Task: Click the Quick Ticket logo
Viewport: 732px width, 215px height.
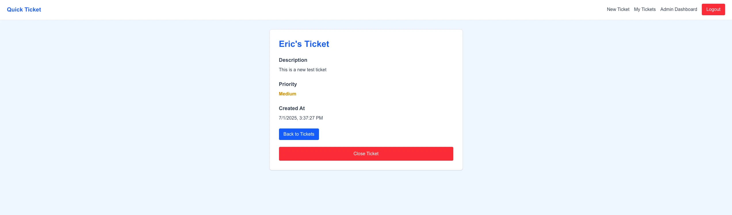Action: tap(24, 9)
